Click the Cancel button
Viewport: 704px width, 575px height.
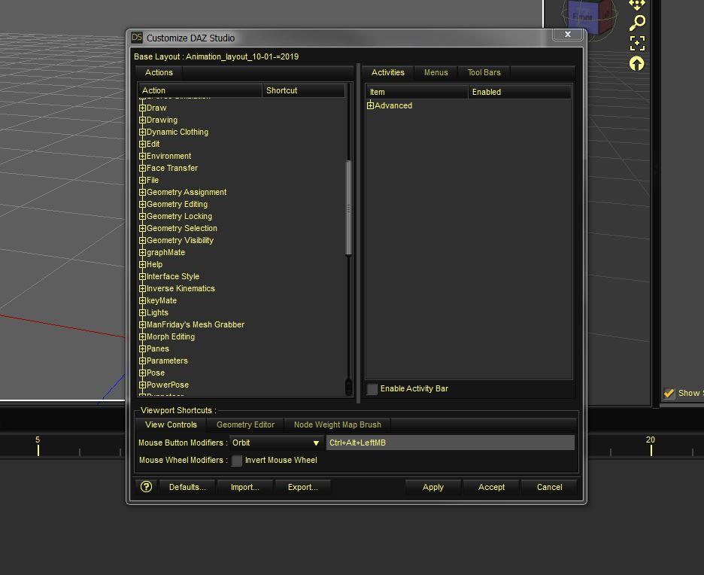pyautogui.click(x=550, y=487)
